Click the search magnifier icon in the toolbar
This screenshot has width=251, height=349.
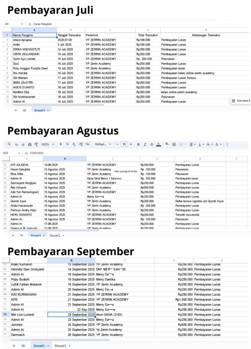pyautogui.click(x=9, y=145)
